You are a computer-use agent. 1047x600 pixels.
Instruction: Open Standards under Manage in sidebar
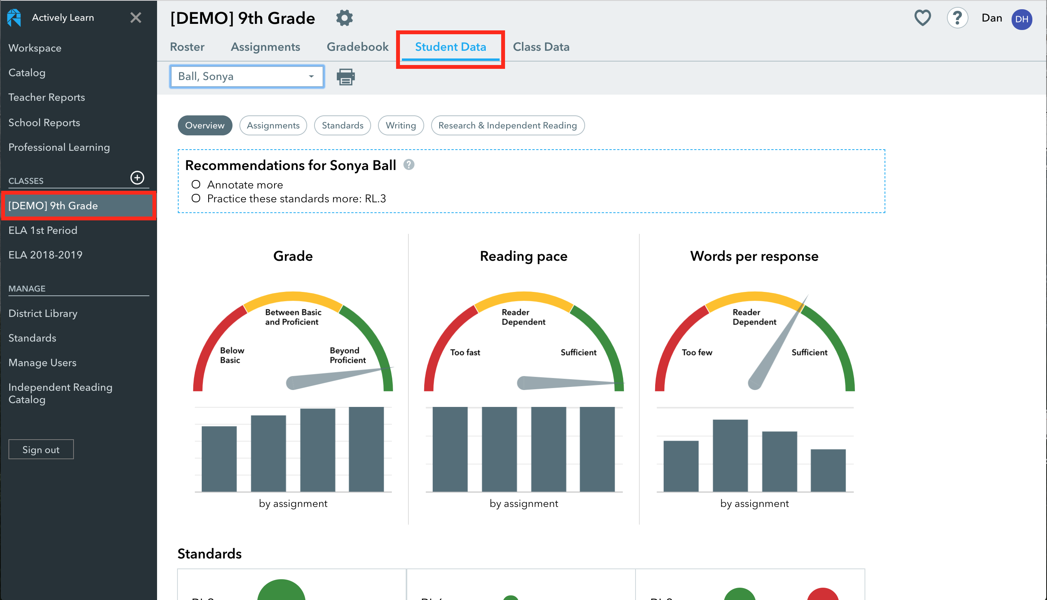click(x=32, y=338)
